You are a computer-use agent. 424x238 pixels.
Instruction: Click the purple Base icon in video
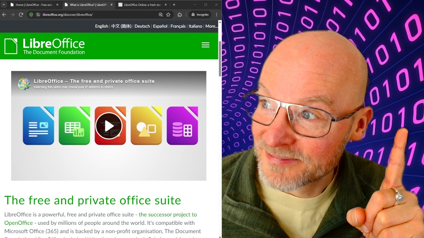[182, 126]
